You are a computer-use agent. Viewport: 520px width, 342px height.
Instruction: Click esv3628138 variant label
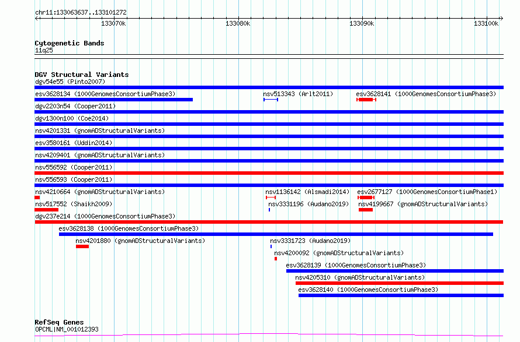(129, 228)
